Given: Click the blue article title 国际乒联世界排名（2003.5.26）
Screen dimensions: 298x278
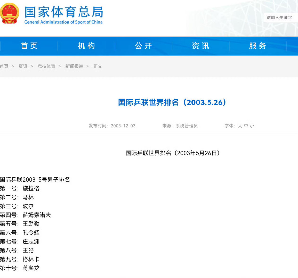Looking at the screenshot, I should 172,102.
